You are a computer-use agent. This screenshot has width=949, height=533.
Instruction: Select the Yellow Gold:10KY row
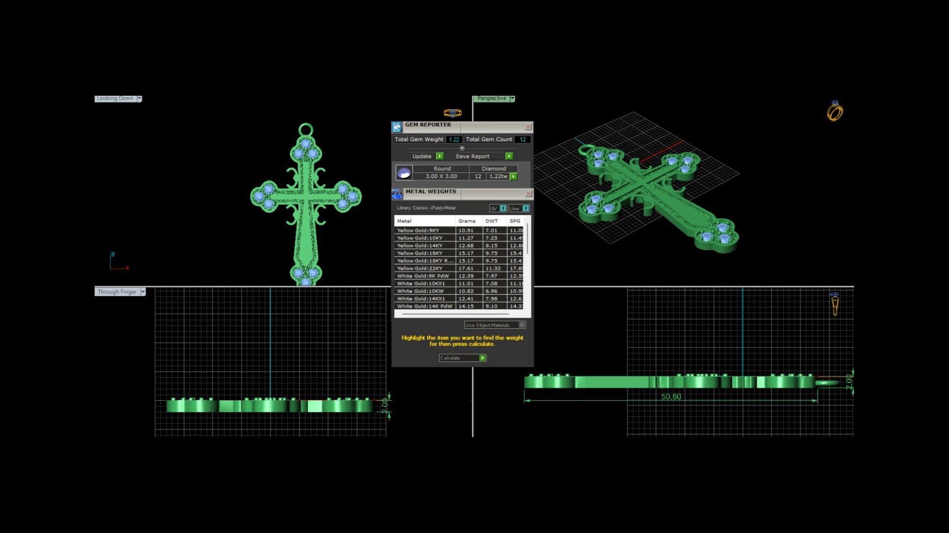point(459,238)
